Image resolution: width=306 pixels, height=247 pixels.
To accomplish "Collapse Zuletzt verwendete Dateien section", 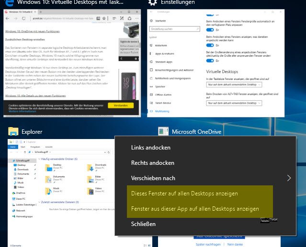I will (x=39, y=202).
